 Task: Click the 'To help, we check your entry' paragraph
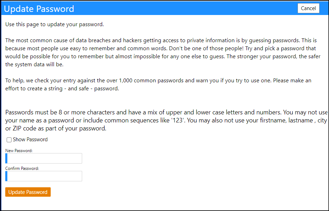click(x=158, y=84)
